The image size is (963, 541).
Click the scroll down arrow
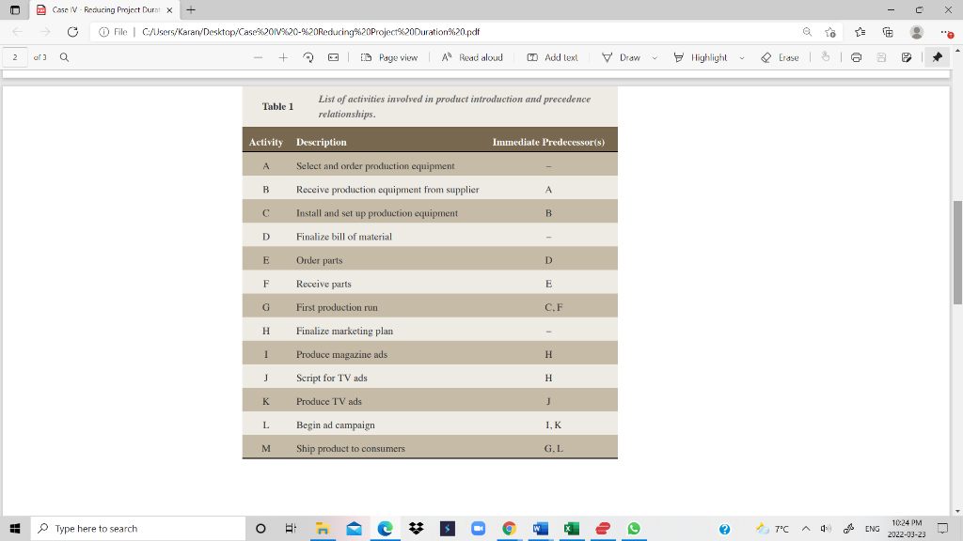coord(957,511)
